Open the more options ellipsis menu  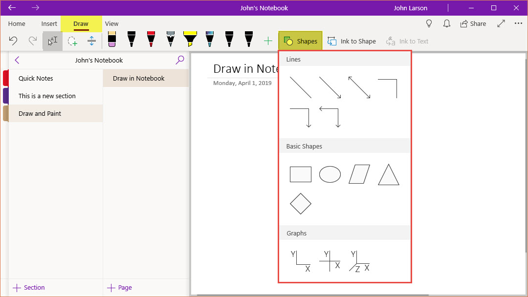tap(518, 23)
